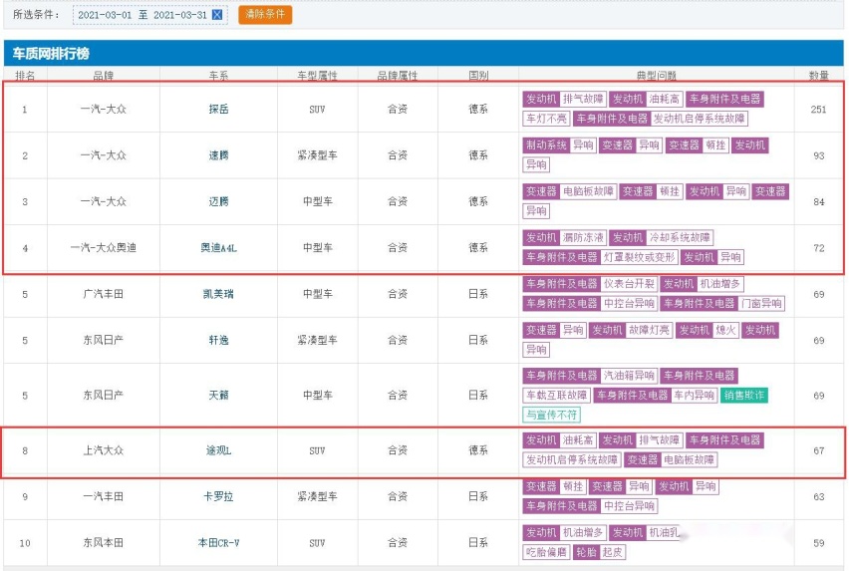Select 发动机启停系统故障 tag in 途观L row

tap(572, 459)
